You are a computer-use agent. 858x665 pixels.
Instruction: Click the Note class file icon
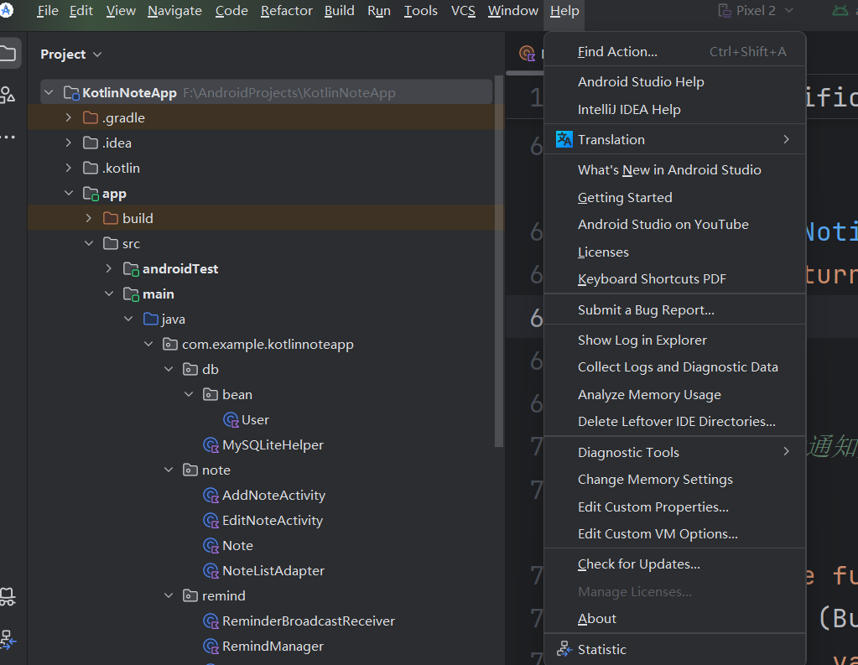pyautogui.click(x=211, y=546)
